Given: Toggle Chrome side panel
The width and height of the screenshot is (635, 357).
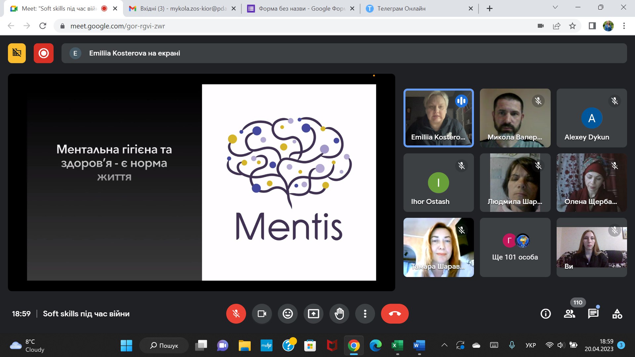Looking at the screenshot, I should click(592, 26).
